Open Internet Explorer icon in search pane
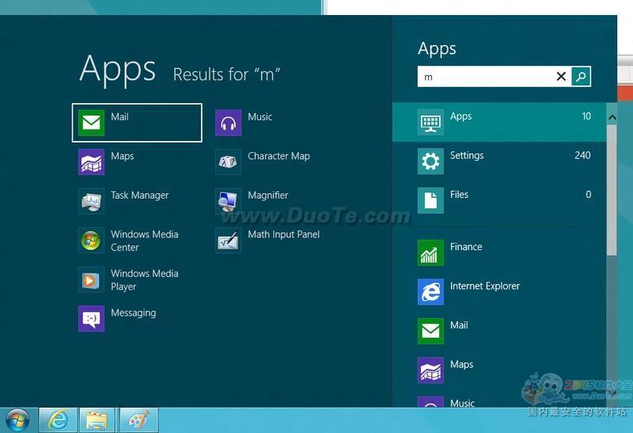The image size is (633, 433). tap(430, 292)
